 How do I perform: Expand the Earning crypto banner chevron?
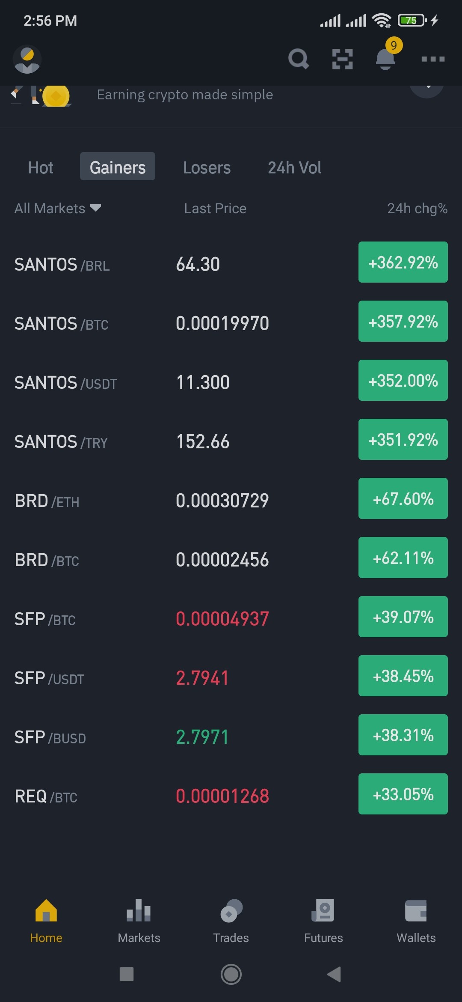point(427,88)
